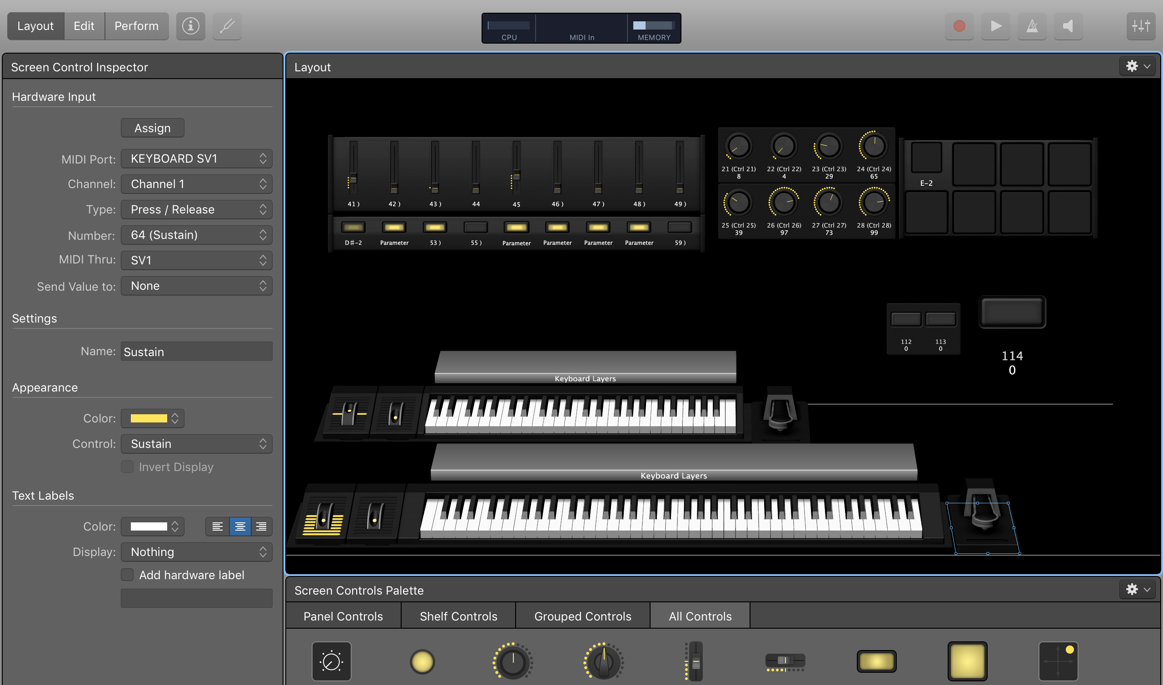Click the master mute speaker icon

click(1068, 26)
